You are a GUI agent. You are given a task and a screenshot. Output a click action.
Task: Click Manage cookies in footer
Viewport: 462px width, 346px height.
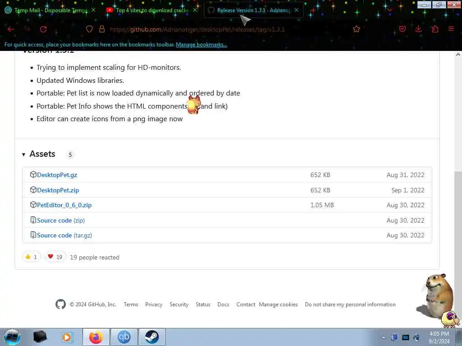coord(278,305)
